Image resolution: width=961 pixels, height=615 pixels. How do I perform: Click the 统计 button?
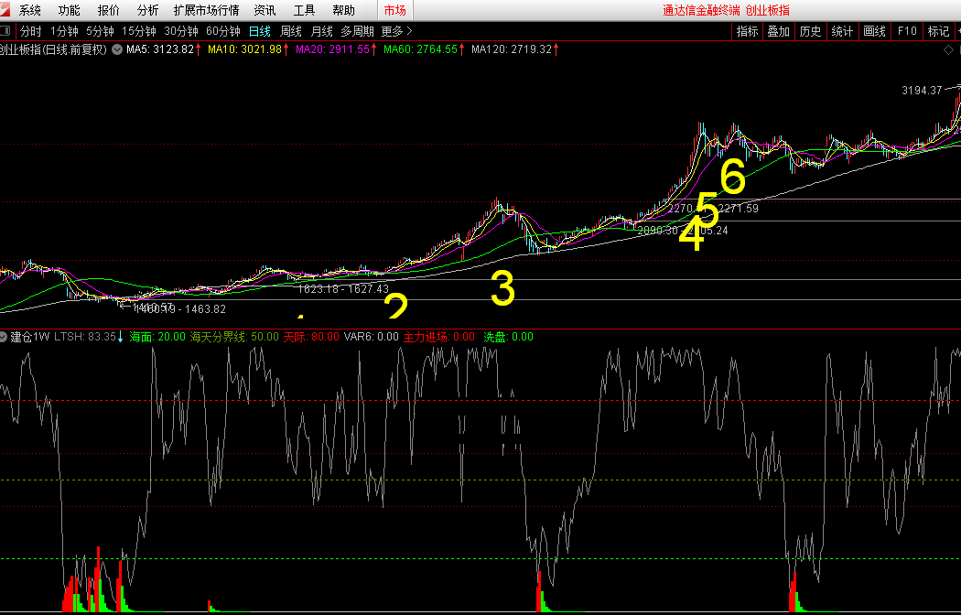point(843,31)
